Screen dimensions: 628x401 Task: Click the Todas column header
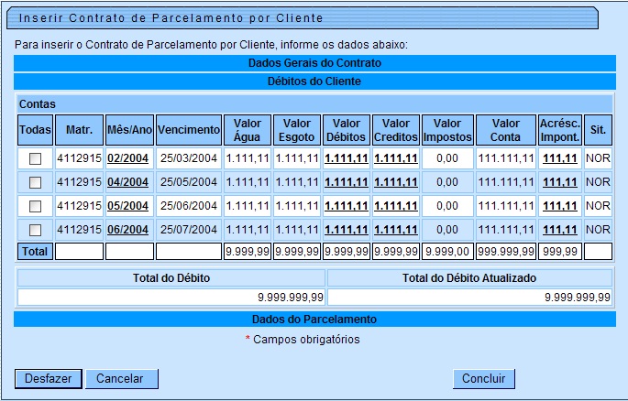pyautogui.click(x=35, y=130)
